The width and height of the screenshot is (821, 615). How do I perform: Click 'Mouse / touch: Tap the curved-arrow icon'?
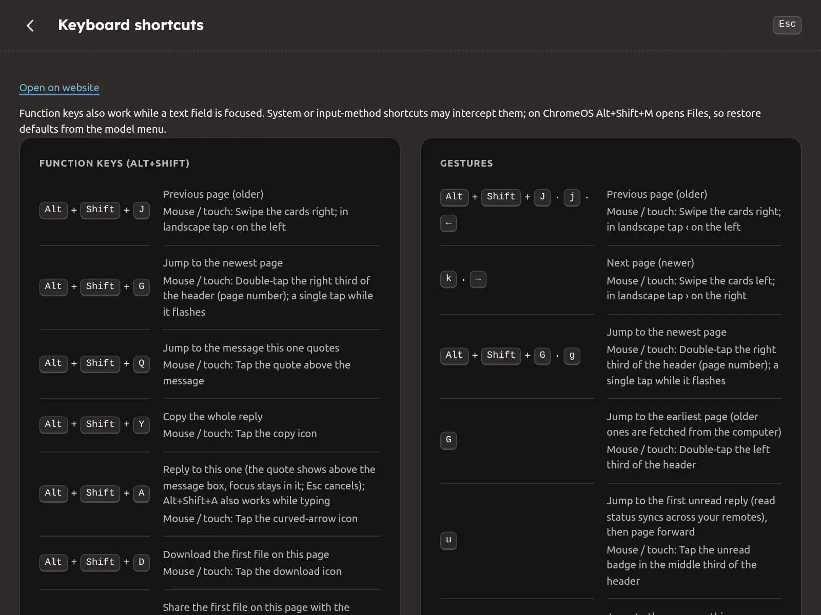click(260, 519)
